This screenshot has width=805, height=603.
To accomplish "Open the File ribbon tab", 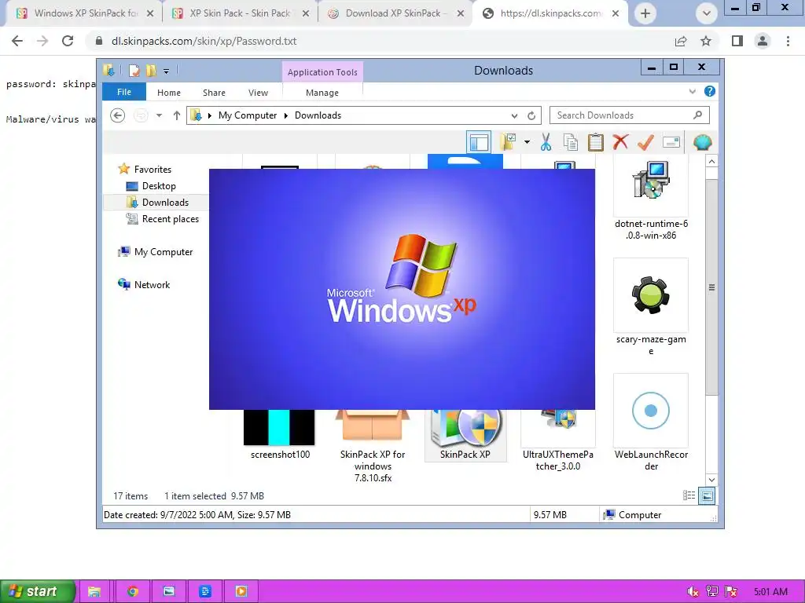I will [124, 92].
